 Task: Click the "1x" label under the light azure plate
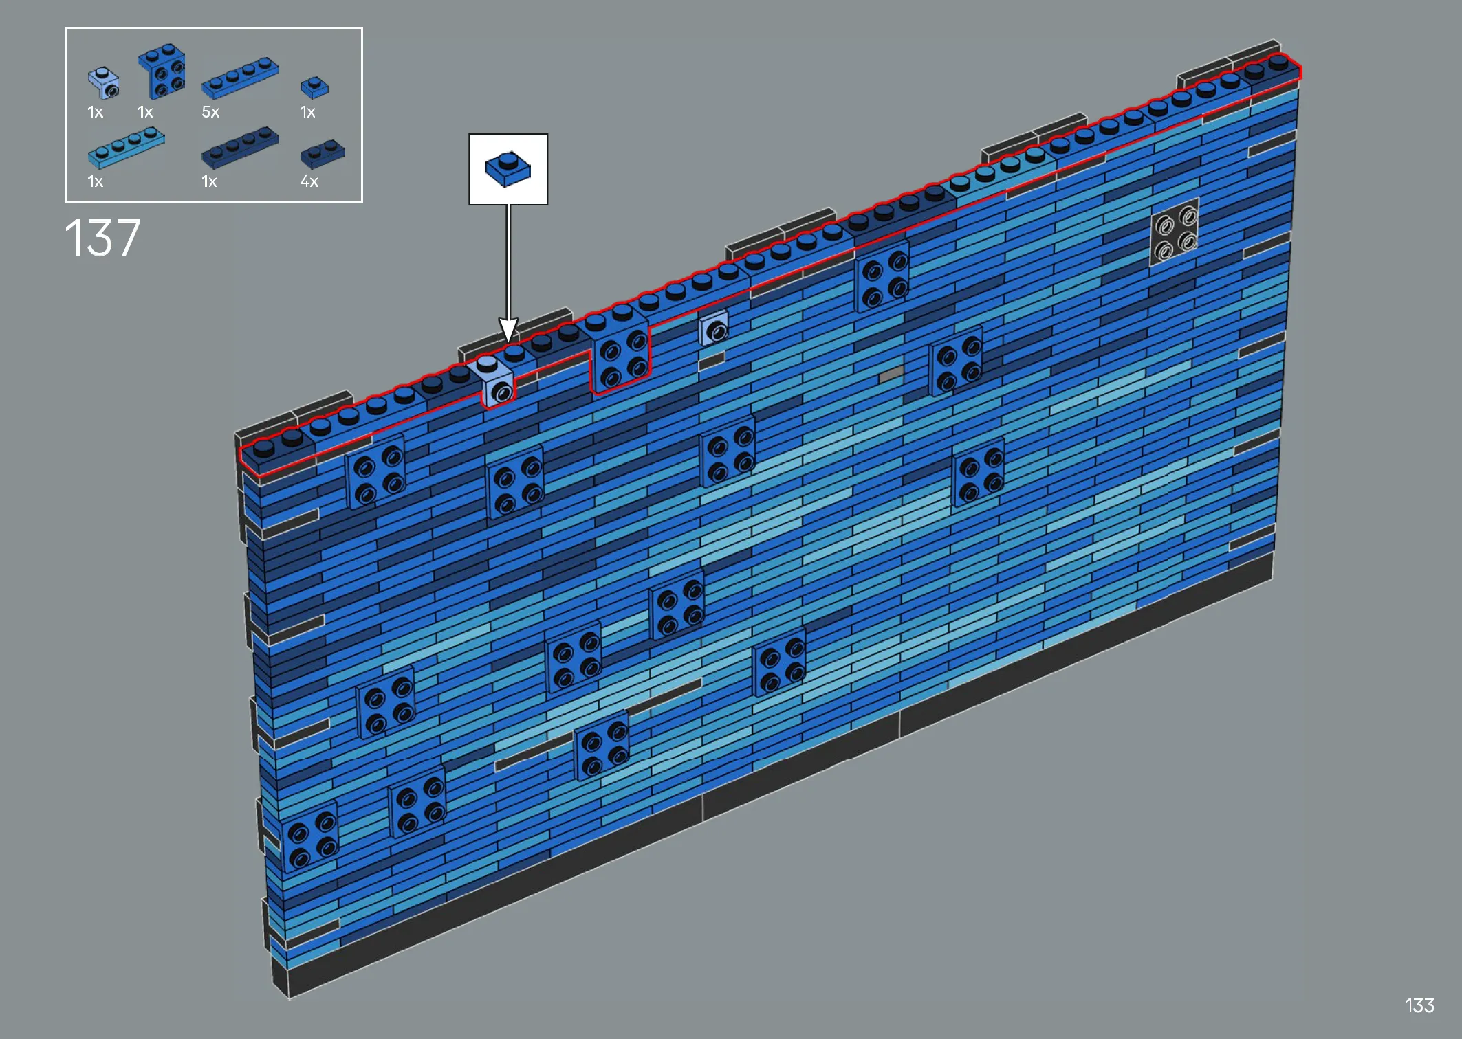click(x=95, y=181)
